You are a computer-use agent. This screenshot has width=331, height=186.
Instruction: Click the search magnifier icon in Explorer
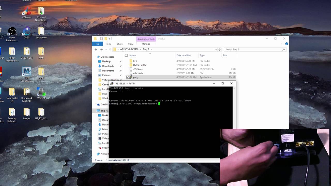pyautogui.click(x=284, y=49)
